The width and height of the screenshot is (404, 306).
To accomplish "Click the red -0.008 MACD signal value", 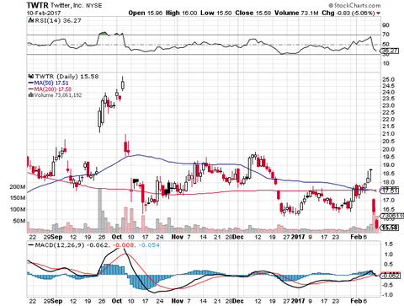I will (x=124, y=245).
